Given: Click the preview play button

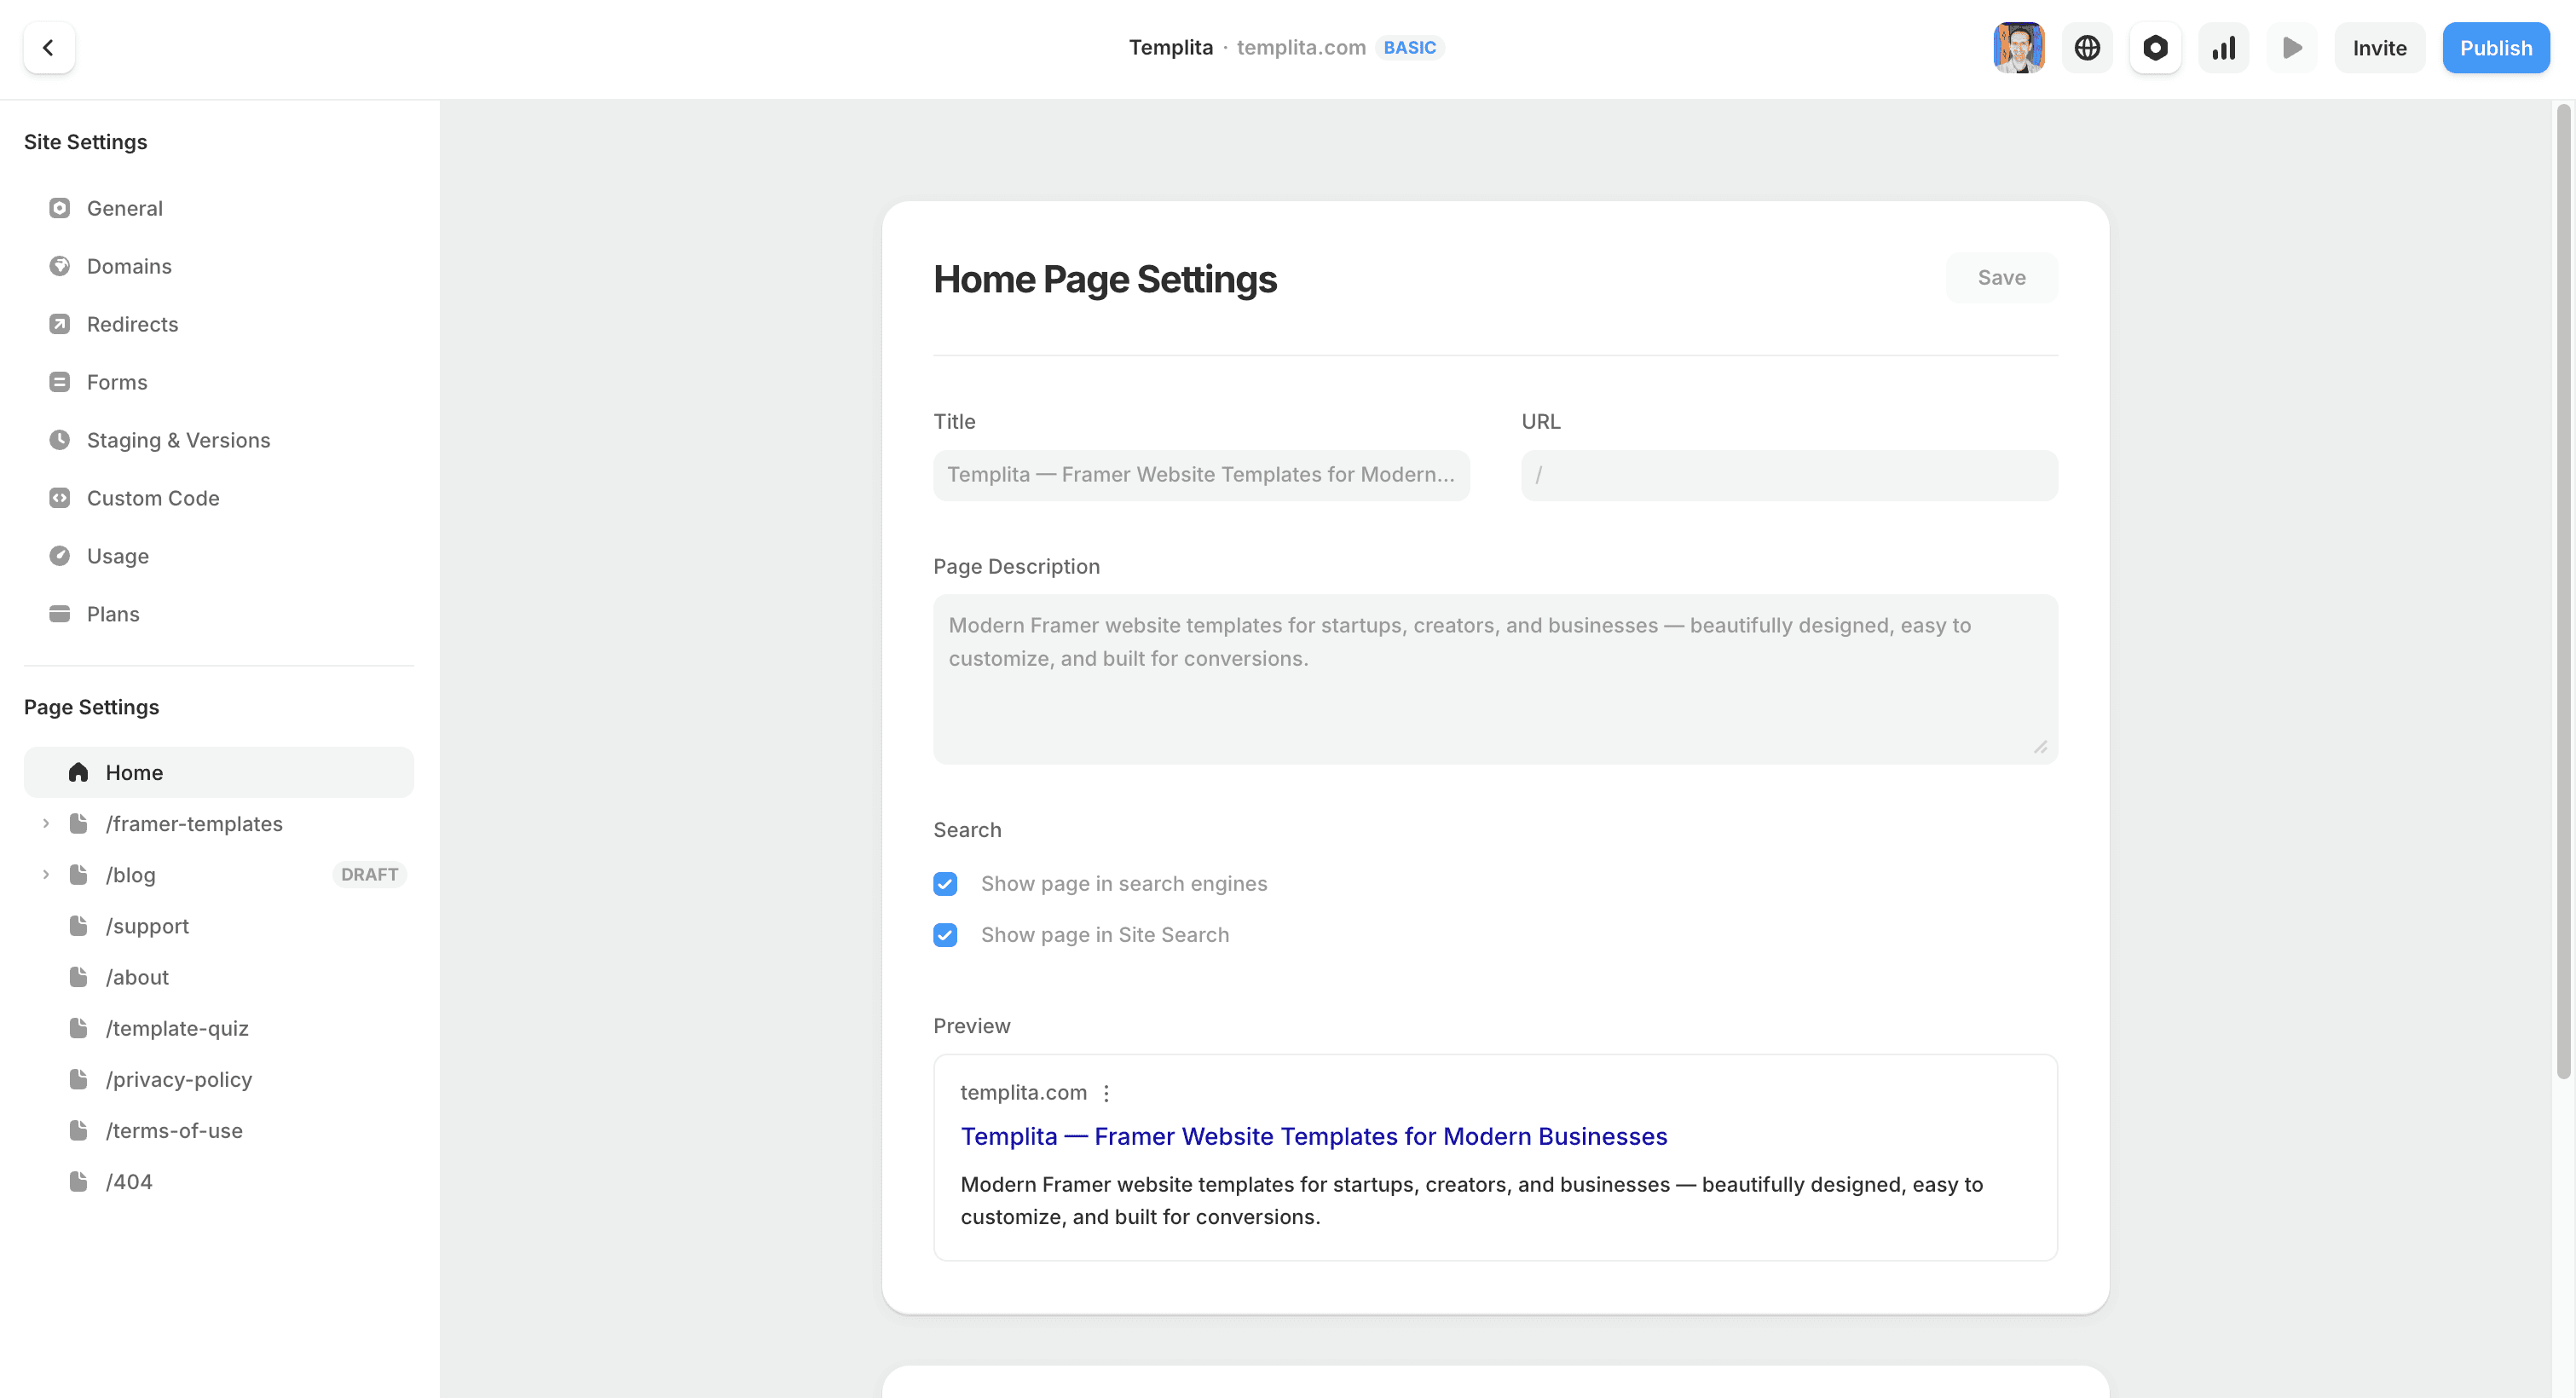Looking at the screenshot, I should pyautogui.click(x=2292, y=48).
